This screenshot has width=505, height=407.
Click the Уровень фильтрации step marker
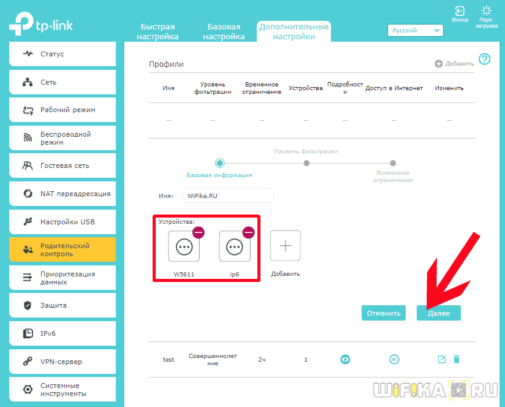click(306, 163)
